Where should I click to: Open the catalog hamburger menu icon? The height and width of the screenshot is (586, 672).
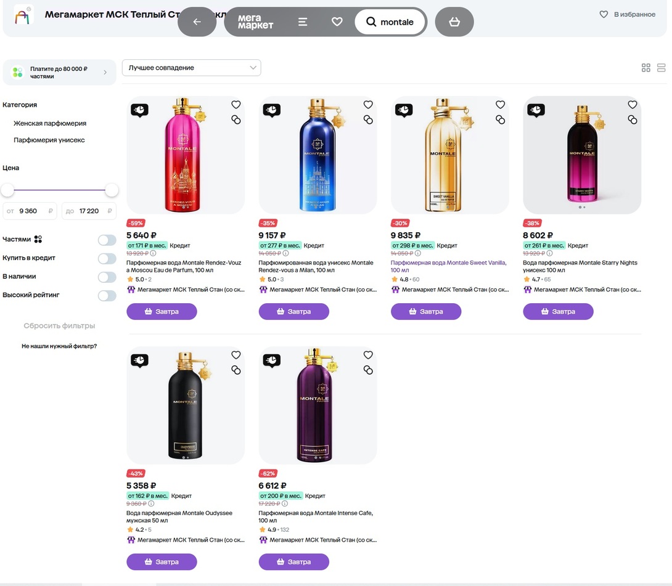coord(303,22)
